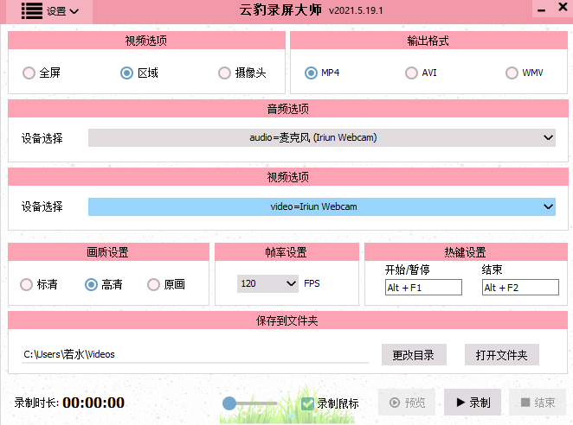The image size is (573, 425).
Task: Click the 结束 hotkey field Alt + F2
Action: (x=520, y=288)
